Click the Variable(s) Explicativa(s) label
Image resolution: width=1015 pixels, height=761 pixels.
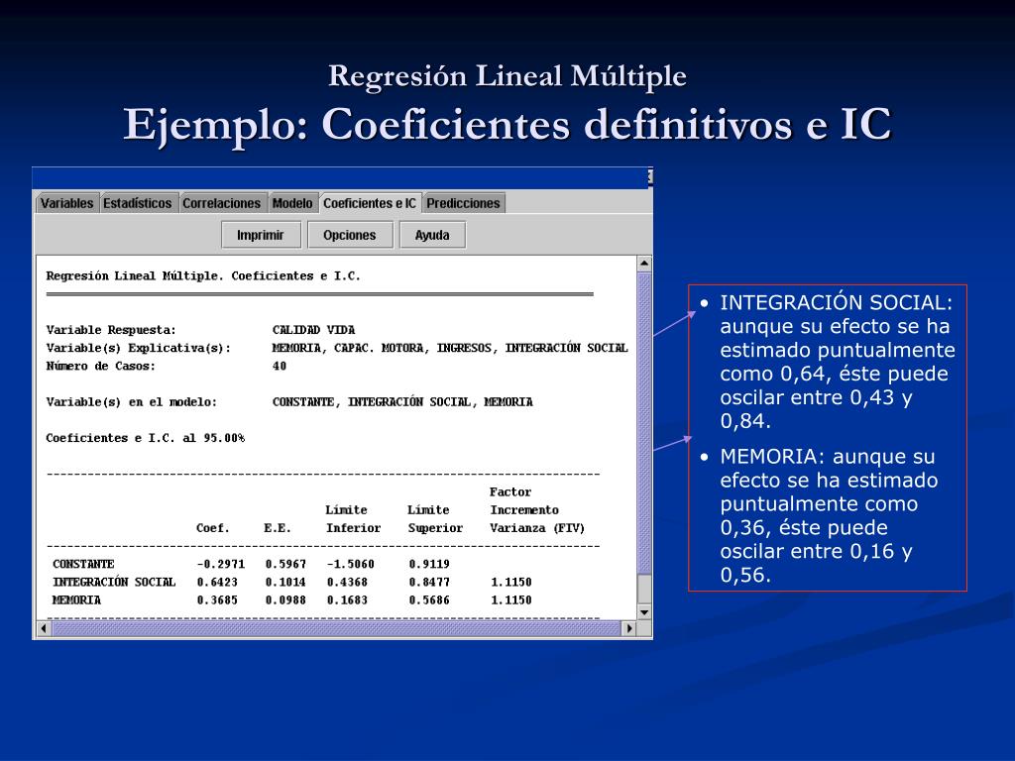pyautogui.click(x=139, y=348)
